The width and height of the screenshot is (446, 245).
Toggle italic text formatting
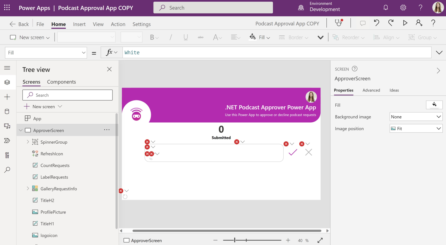[x=171, y=37]
